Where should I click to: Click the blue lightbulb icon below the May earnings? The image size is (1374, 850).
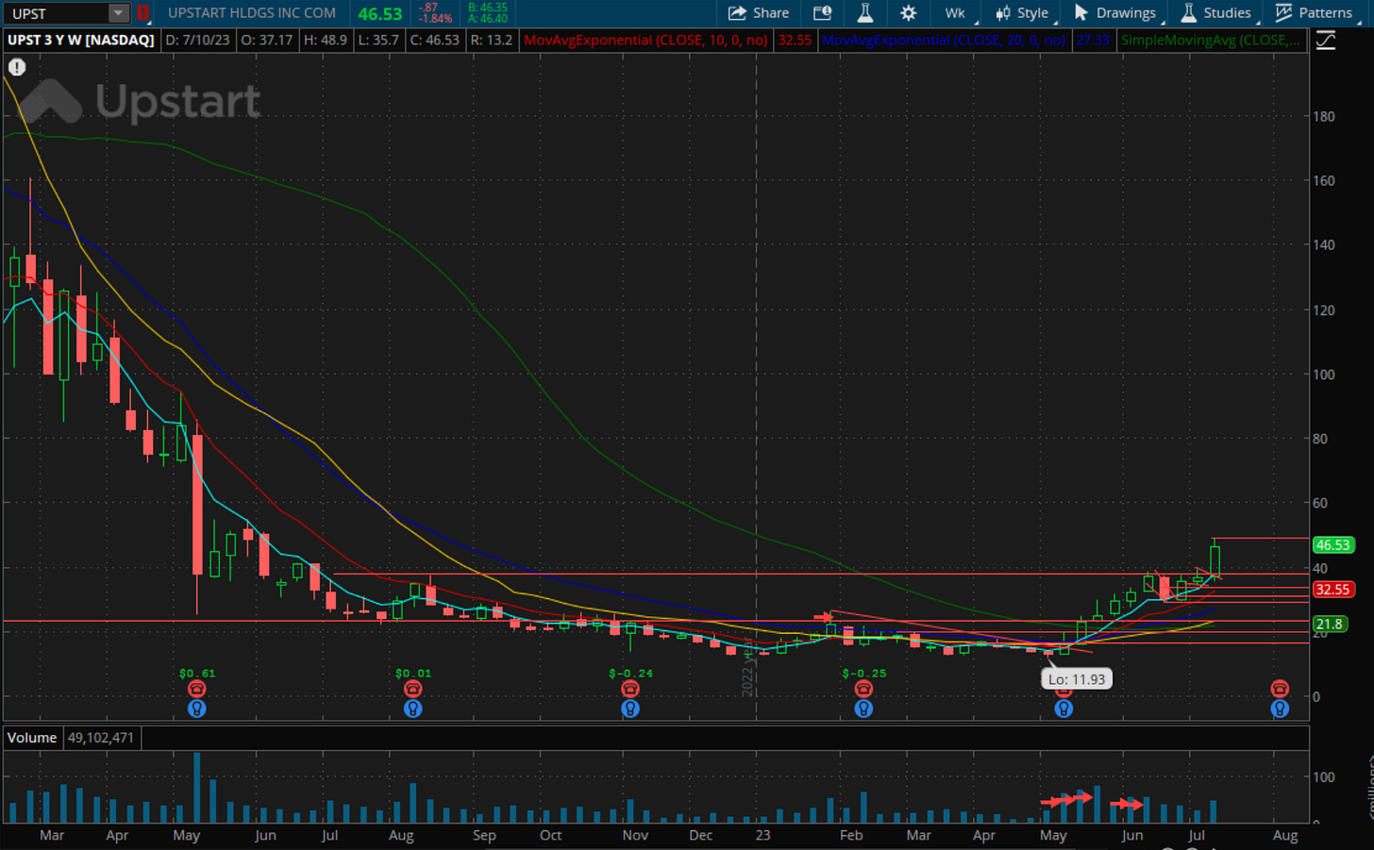tap(1064, 708)
